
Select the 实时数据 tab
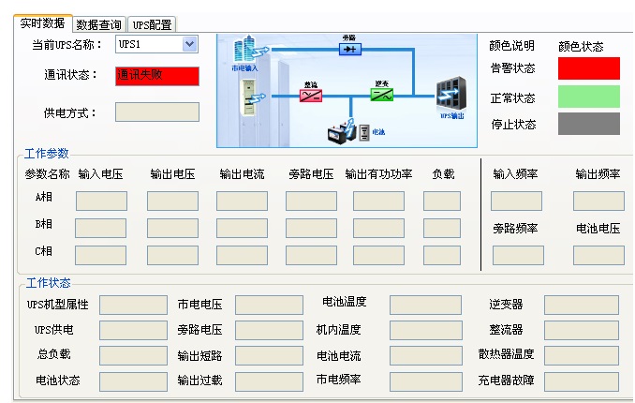(x=43, y=23)
